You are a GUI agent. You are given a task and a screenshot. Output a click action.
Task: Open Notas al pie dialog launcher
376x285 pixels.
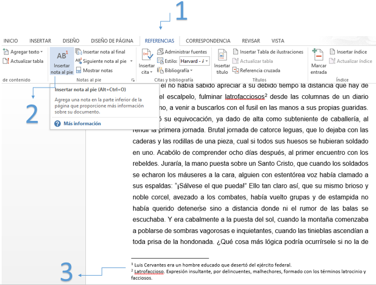(133, 80)
